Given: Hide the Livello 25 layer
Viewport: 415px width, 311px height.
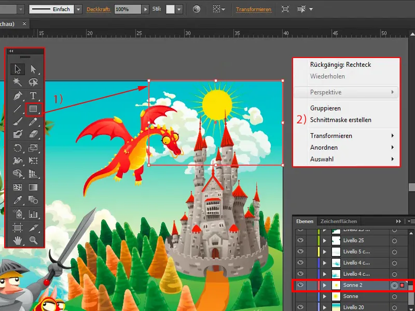Looking at the screenshot, I should point(300,240).
